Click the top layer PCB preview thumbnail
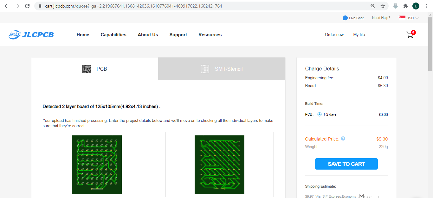 [x=97, y=164]
